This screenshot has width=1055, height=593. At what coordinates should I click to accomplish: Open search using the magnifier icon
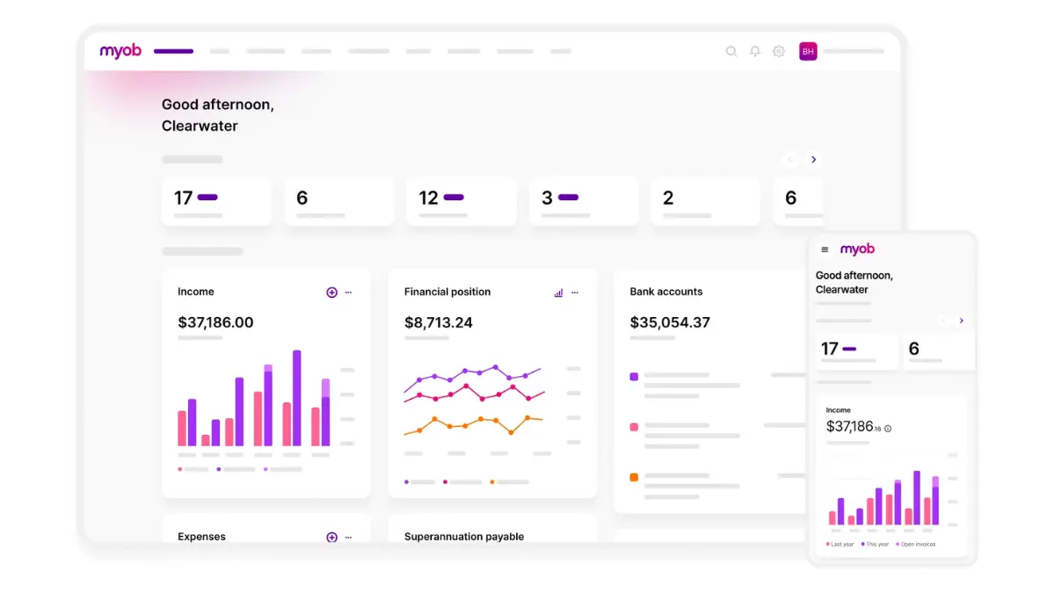click(x=731, y=51)
